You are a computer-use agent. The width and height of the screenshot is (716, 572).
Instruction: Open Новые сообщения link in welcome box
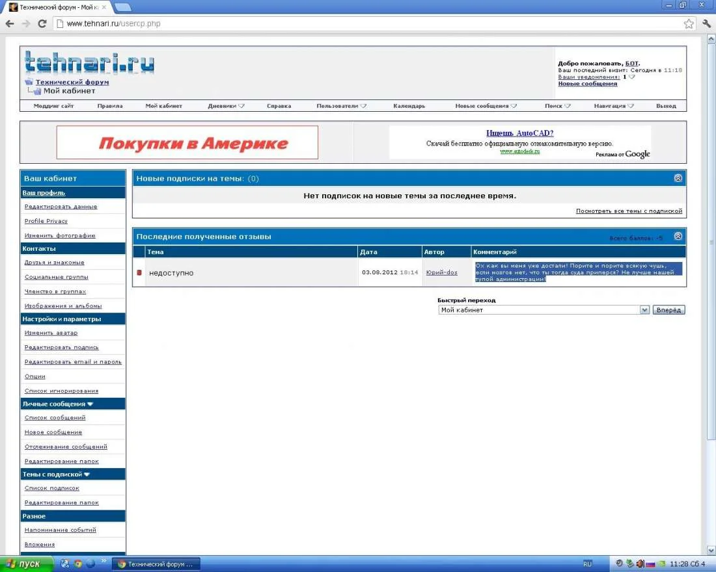pyautogui.click(x=587, y=83)
